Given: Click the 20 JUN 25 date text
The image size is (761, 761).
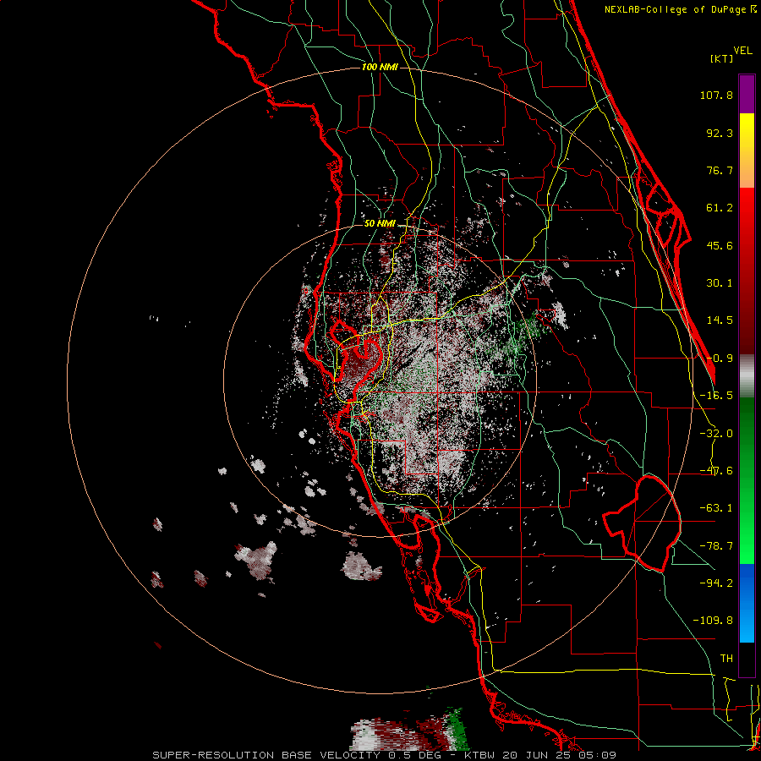Looking at the screenshot, I should click(538, 755).
